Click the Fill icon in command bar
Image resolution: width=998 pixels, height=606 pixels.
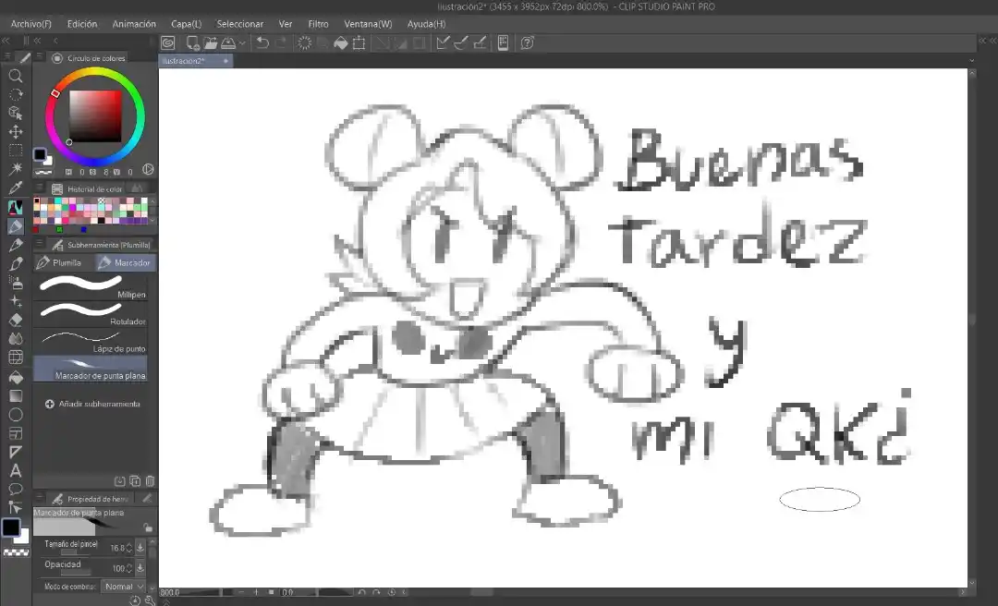click(x=340, y=42)
